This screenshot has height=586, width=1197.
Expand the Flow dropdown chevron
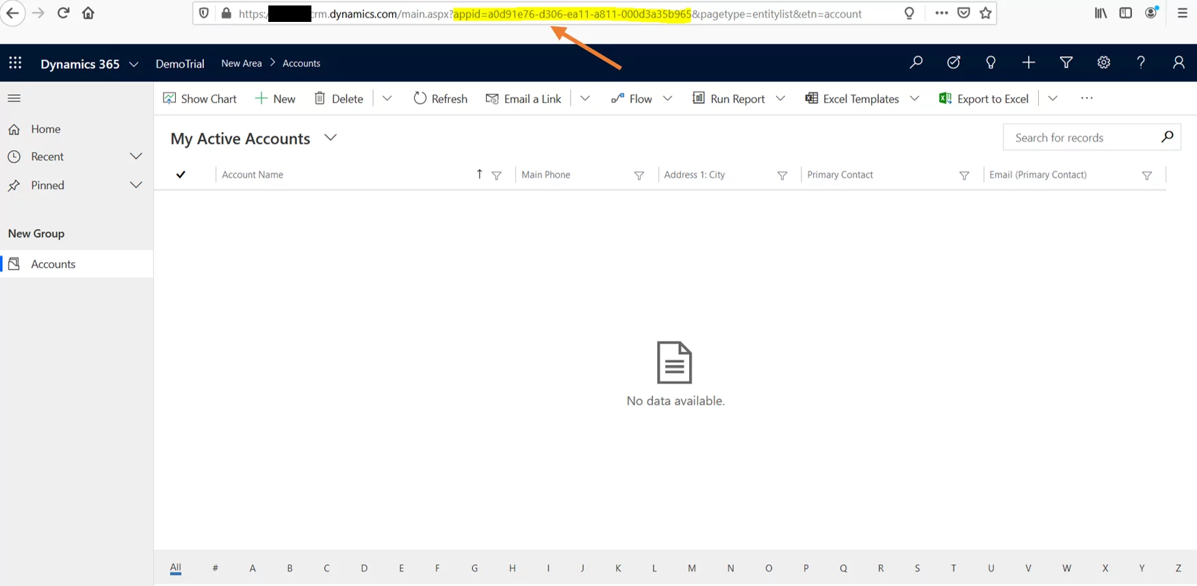click(x=668, y=99)
